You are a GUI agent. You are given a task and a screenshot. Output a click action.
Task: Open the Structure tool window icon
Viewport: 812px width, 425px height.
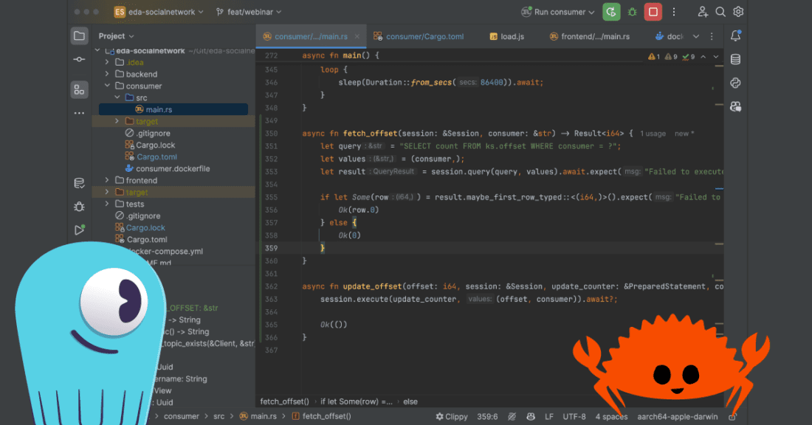point(79,89)
